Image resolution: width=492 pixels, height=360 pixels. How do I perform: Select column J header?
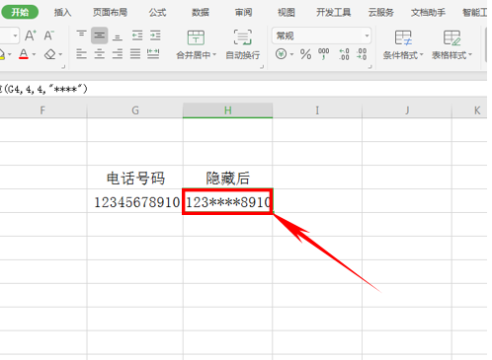(407, 110)
